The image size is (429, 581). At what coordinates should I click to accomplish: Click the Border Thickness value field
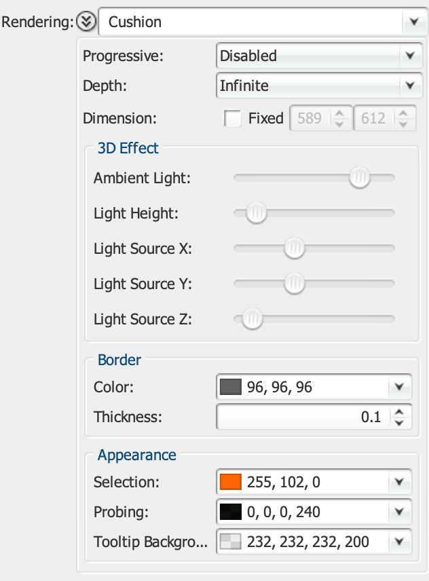tap(302, 417)
